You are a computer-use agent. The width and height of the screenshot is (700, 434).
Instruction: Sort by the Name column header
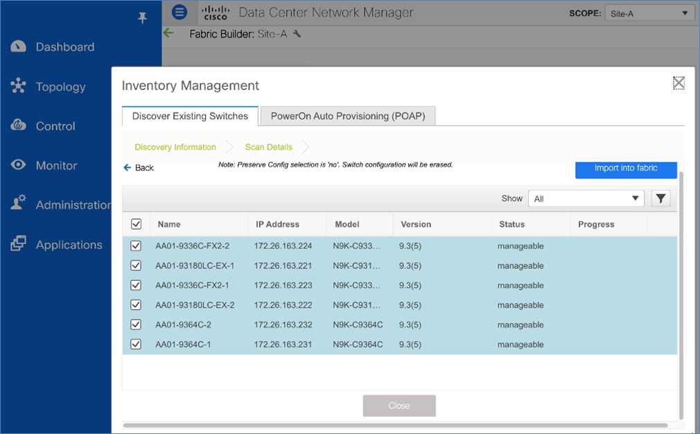[169, 224]
